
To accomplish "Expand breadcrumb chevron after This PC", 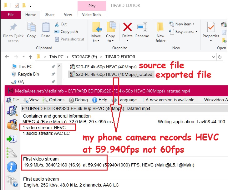I will tap(68, 57).
